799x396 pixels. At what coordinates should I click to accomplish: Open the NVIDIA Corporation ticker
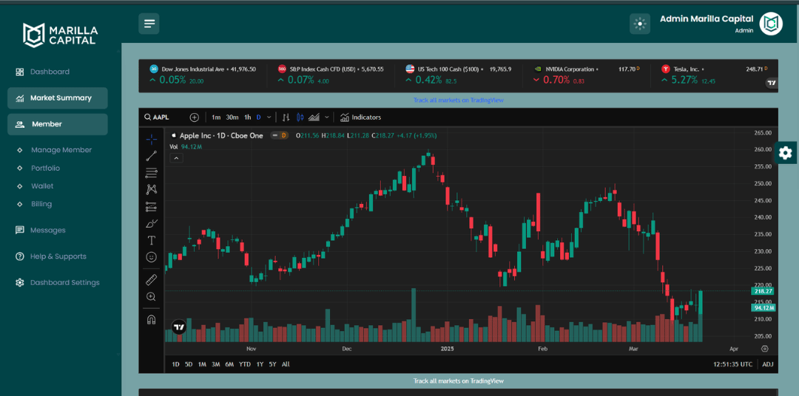(x=586, y=75)
